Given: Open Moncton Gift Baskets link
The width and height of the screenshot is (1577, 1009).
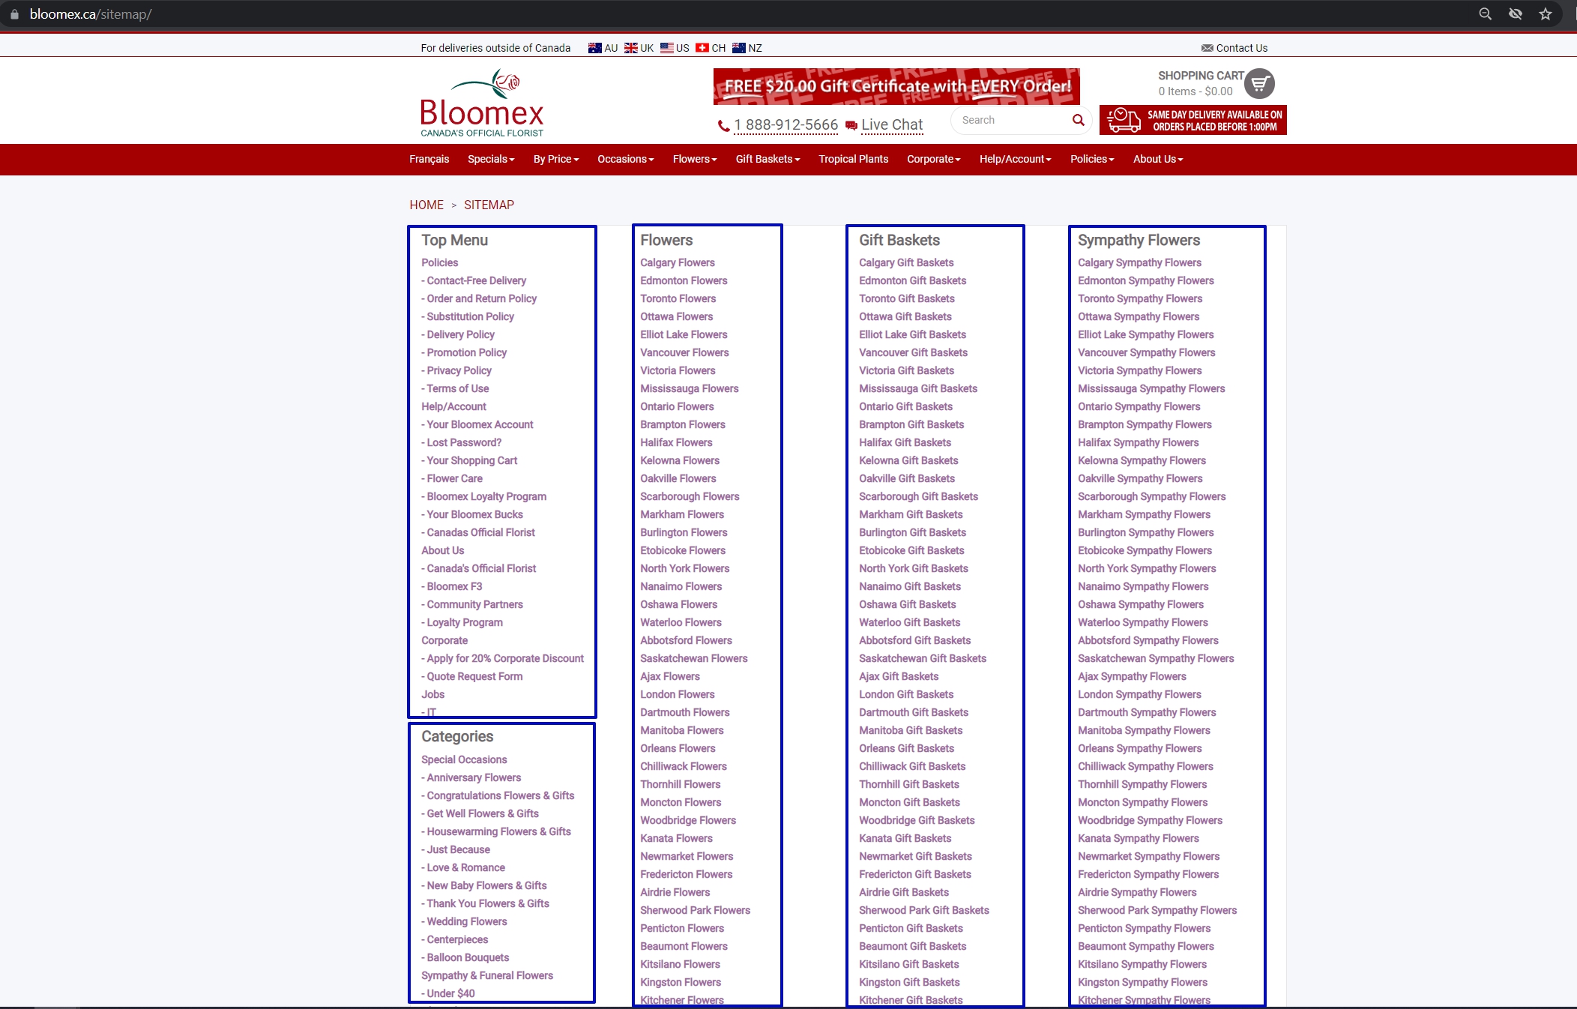Looking at the screenshot, I should click(909, 802).
